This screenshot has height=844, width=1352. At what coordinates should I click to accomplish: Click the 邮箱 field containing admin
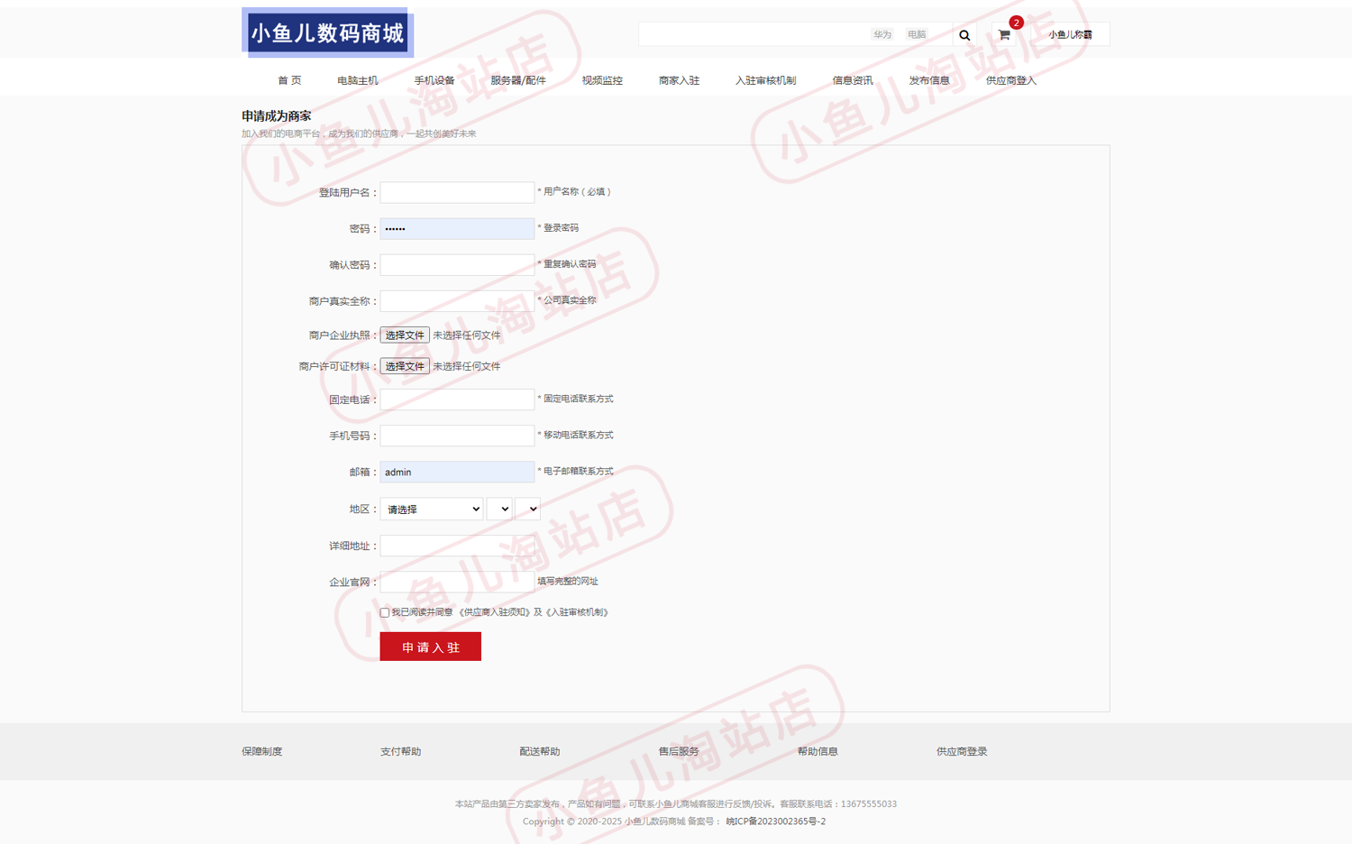[457, 472]
